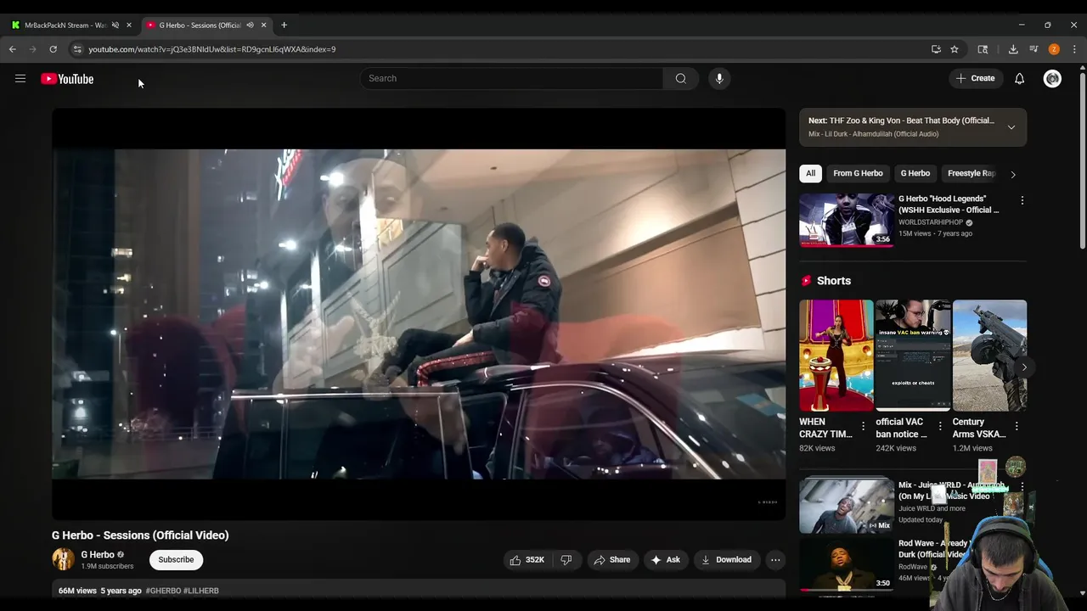Show more filter chips with right arrow
The width and height of the screenshot is (1087, 611).
(x=1013, y=174)
